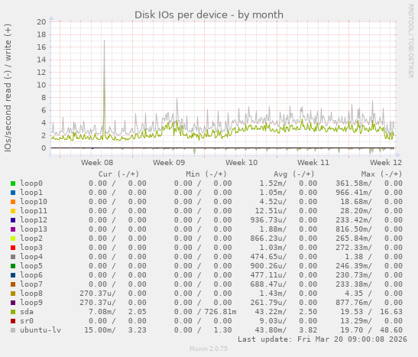Select the loop9 legend label
This screenshot has width=418, height=357.
coord(31,303)
